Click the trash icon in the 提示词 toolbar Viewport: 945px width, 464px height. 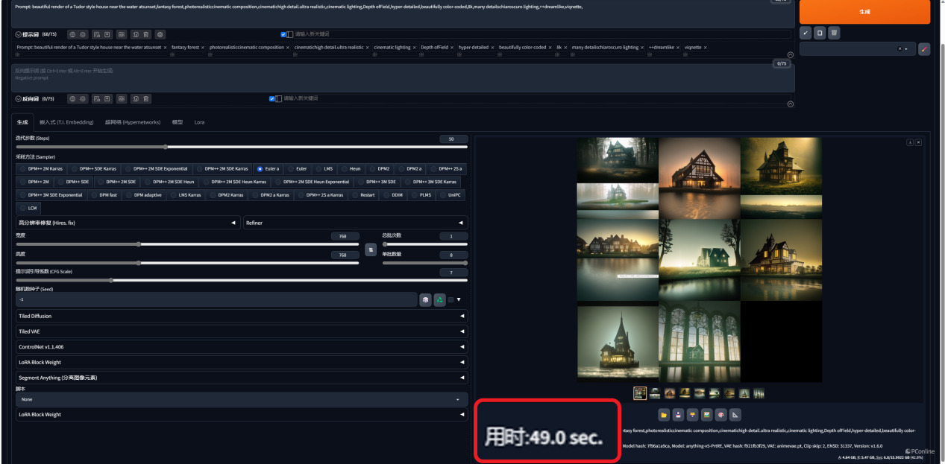(146, 34)
